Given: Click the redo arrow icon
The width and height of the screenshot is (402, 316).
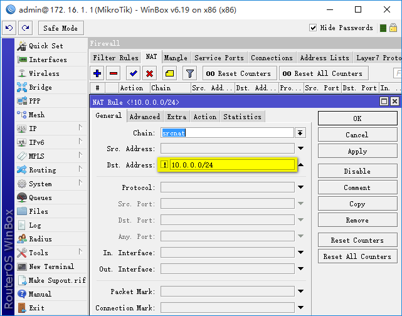Looking at the screenshot, I should [x=25, y=28].
